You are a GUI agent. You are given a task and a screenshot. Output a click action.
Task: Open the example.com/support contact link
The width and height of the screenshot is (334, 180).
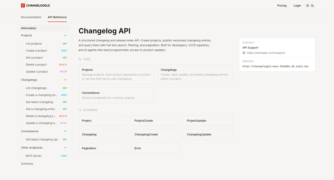[266, 53]
